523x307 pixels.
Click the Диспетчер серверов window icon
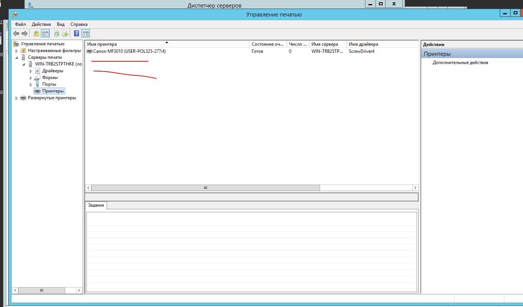pos(31,5)
